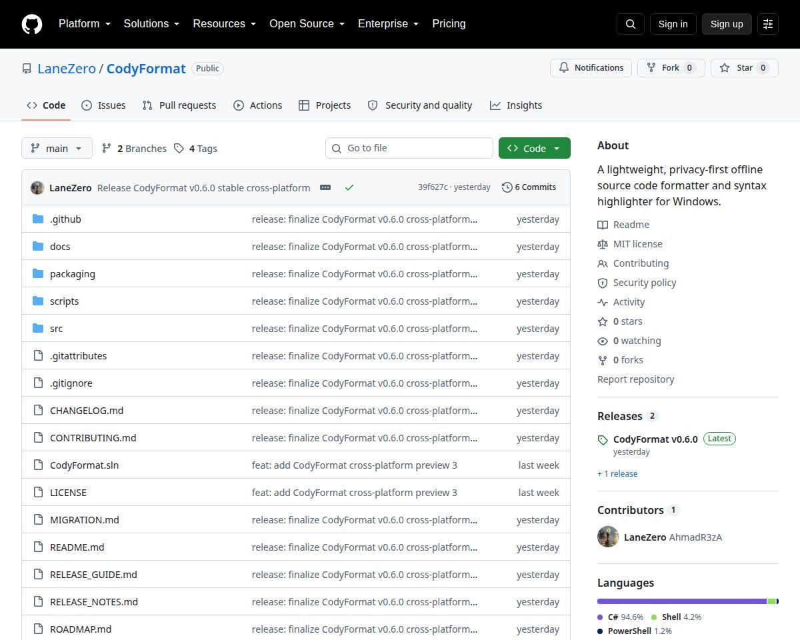Open the green Code dropdown button
This screenshot has height=640, width=800.
click(x=535, y=148)
